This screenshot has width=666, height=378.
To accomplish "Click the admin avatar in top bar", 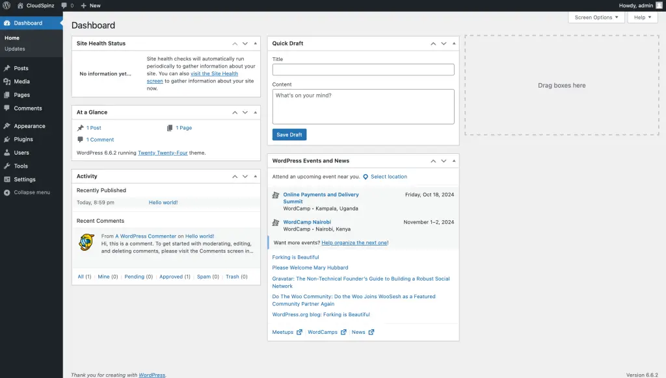I will 659,5.
